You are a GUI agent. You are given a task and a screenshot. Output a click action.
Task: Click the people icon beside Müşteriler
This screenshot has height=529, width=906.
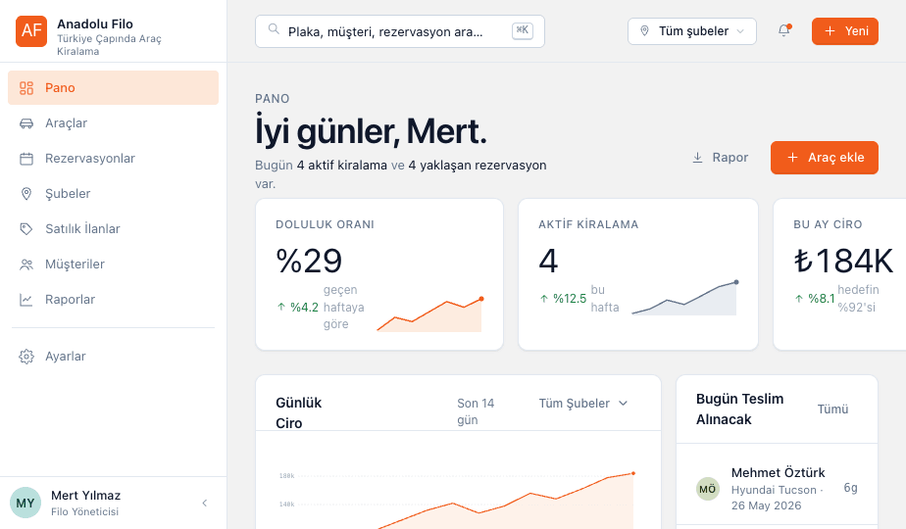(26, 264)
